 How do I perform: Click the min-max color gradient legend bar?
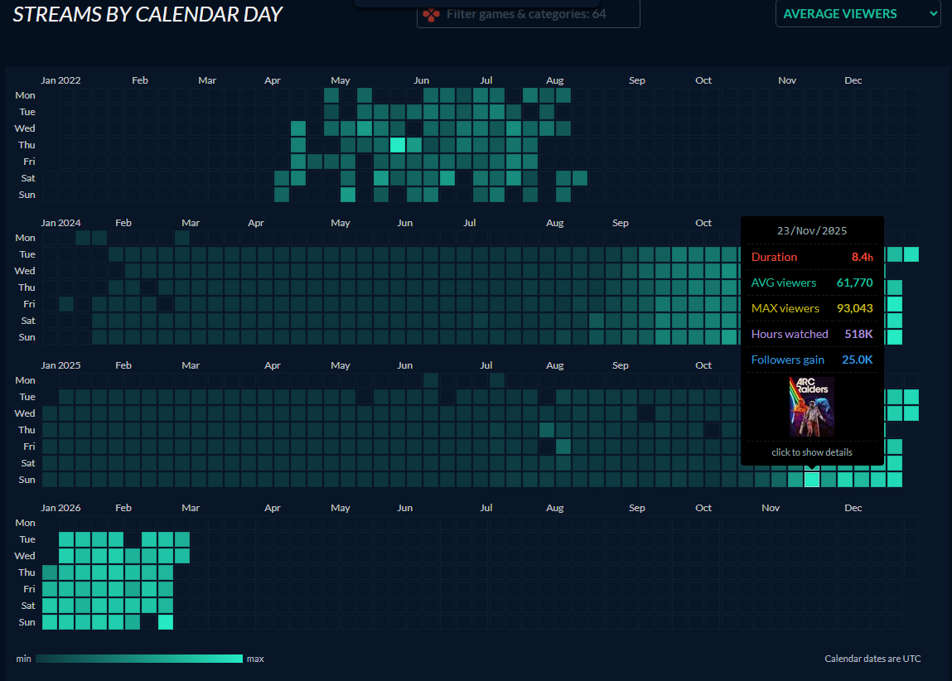[139, 659]
